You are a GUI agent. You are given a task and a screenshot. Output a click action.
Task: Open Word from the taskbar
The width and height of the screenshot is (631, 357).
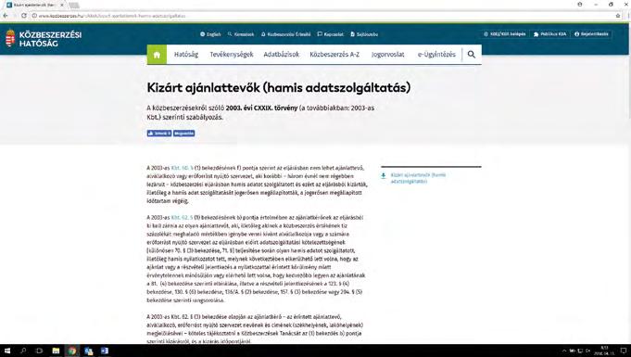(105, 351)
